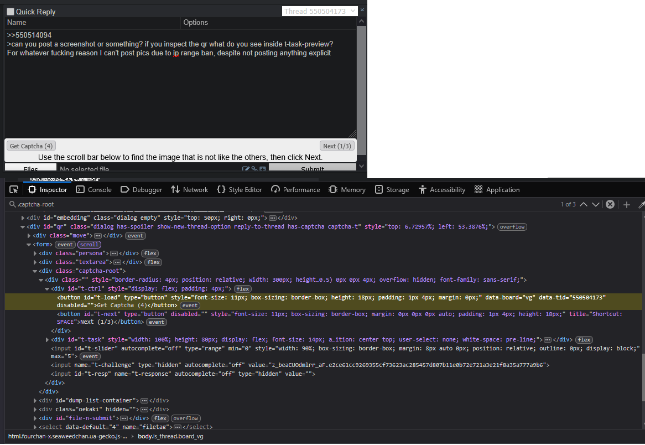Click the Quick Reply vertical scrollbar
The height and width of the screenshot is (445, 645).
pyautogui.click(x=361, y=91)
